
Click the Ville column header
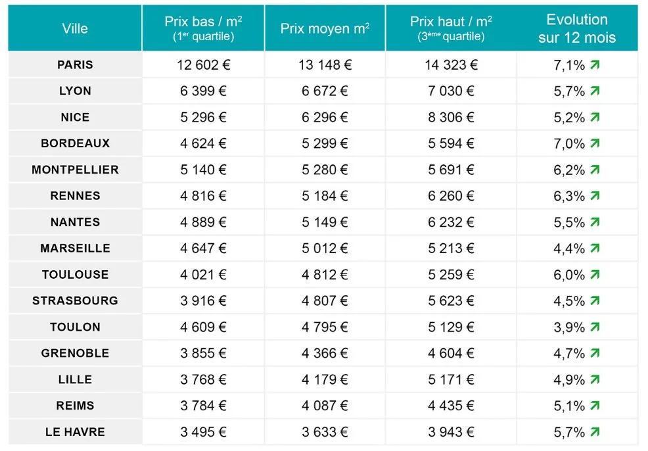(x=75, y=28)
